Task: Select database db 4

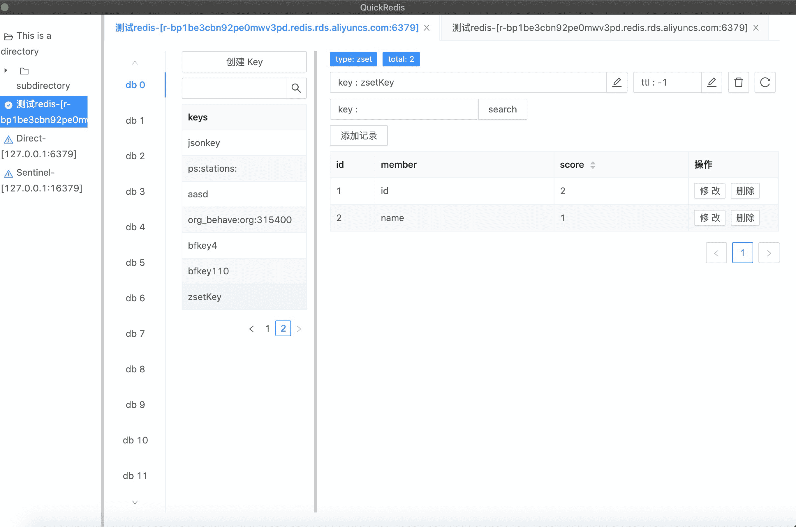Action: point(135,227)
